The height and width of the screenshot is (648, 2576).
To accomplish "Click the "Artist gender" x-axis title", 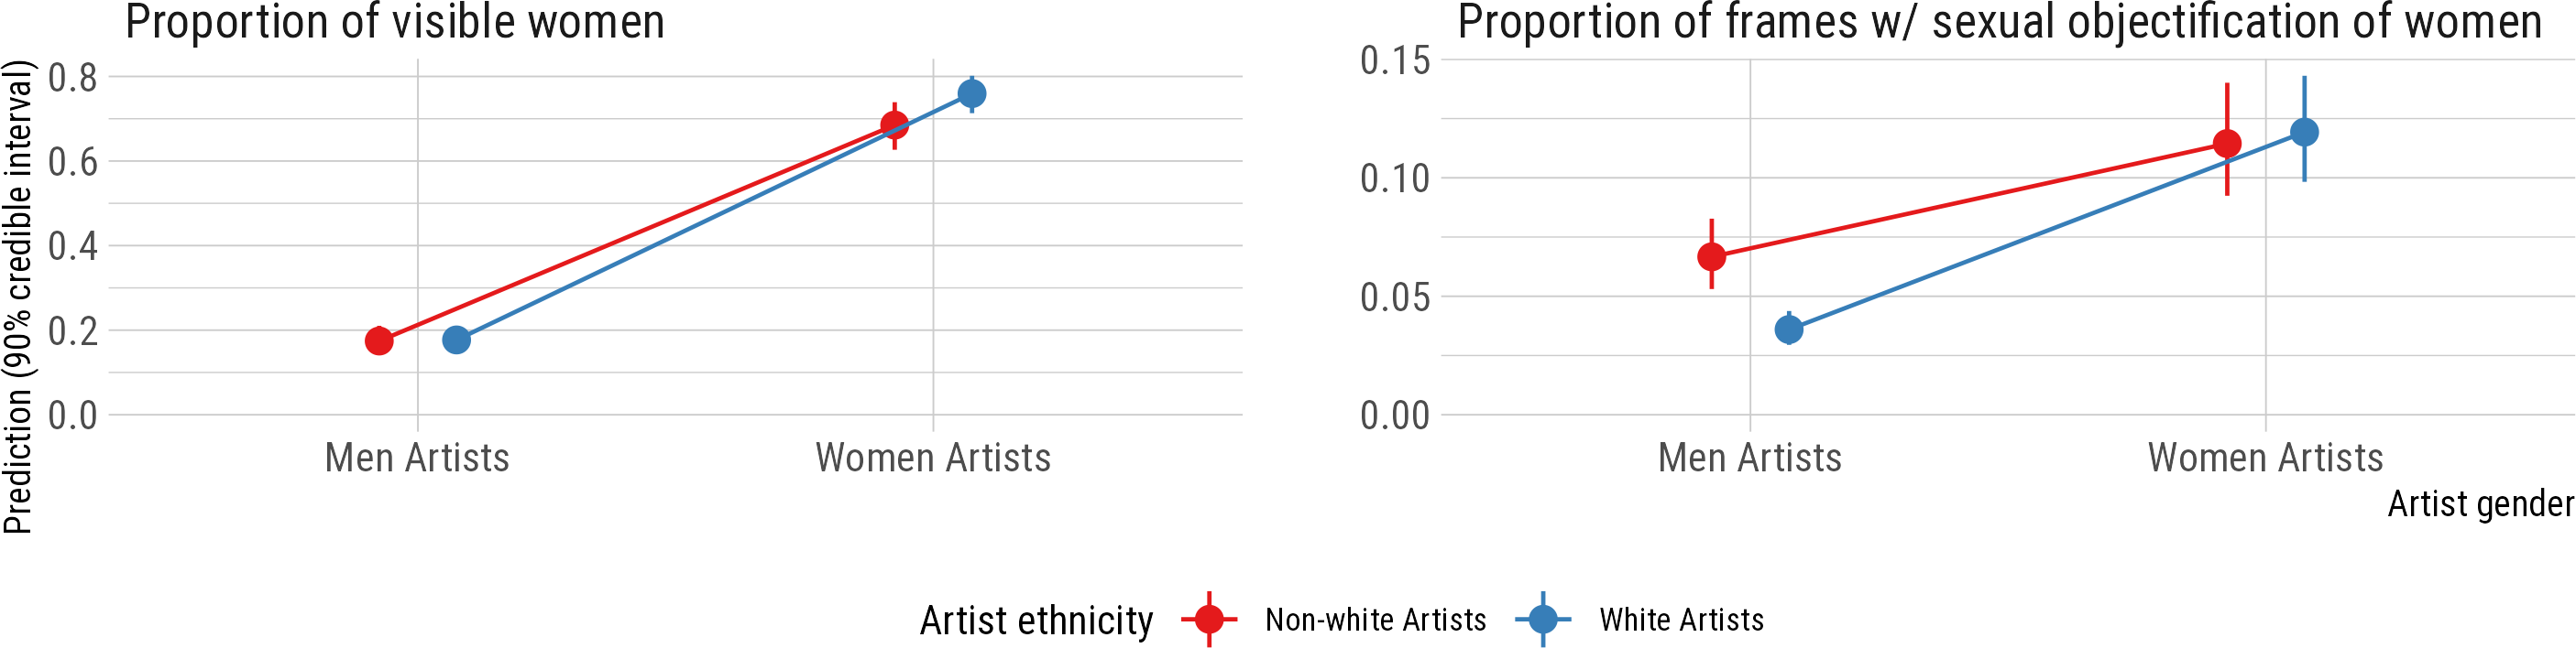I will tap(2480, 504).
